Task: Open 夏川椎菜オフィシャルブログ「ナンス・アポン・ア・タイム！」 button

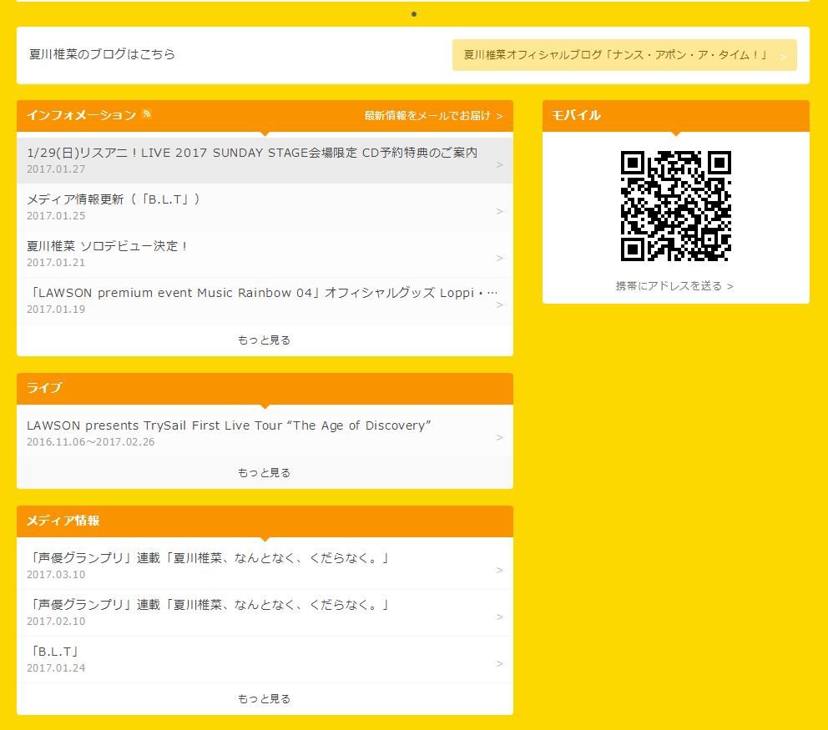Action: [x=624, y=55]
